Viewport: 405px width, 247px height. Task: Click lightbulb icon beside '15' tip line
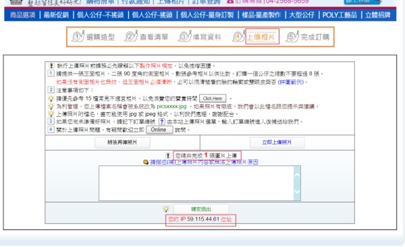click(51, 99)
